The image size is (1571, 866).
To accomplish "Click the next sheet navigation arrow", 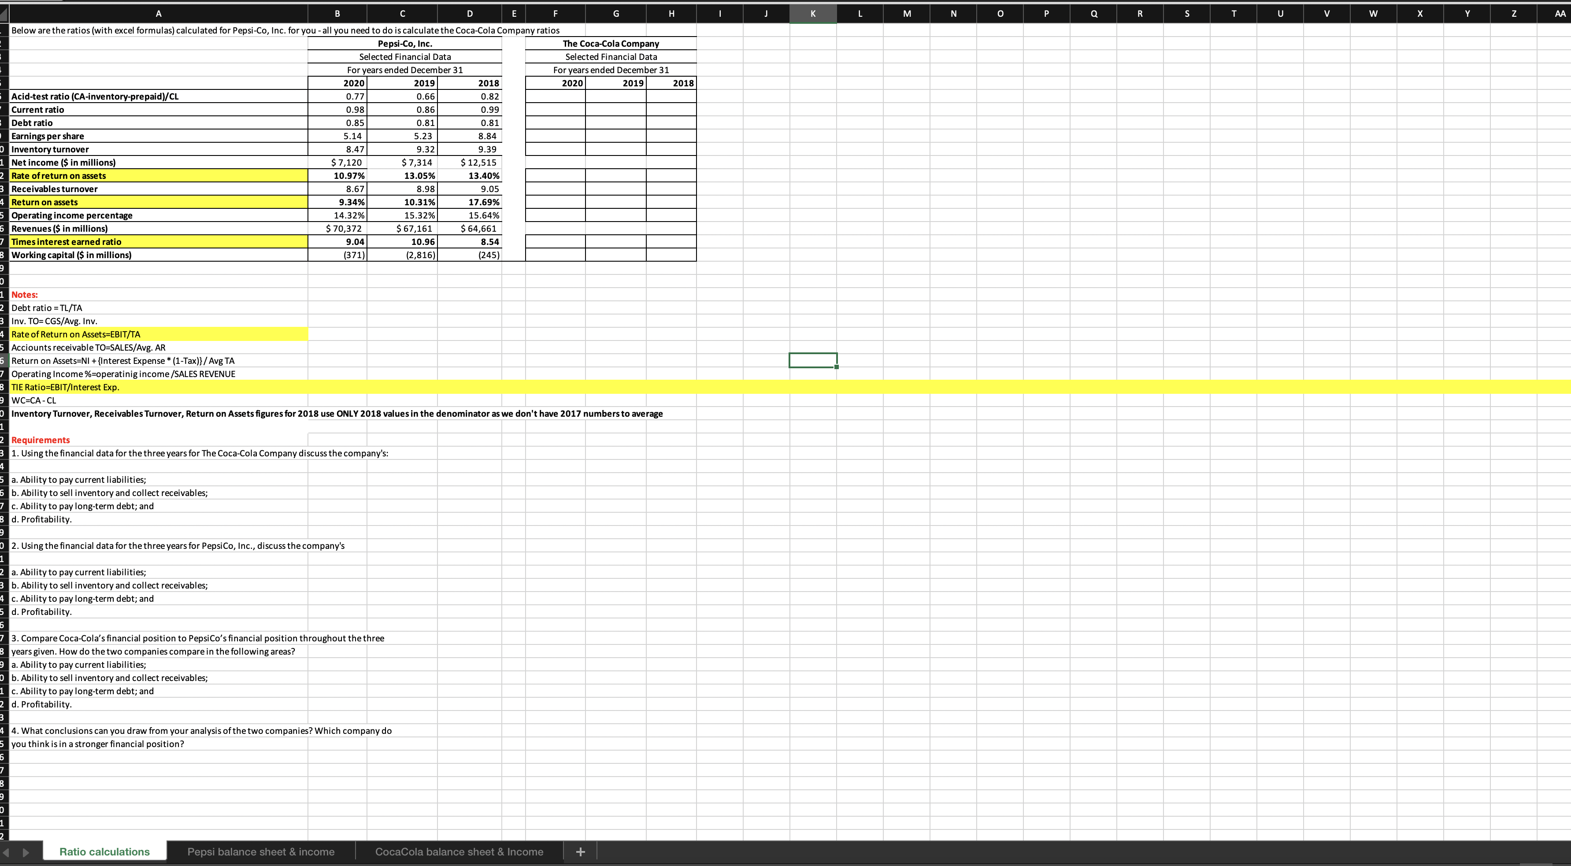I will click(x=26, y=852).
